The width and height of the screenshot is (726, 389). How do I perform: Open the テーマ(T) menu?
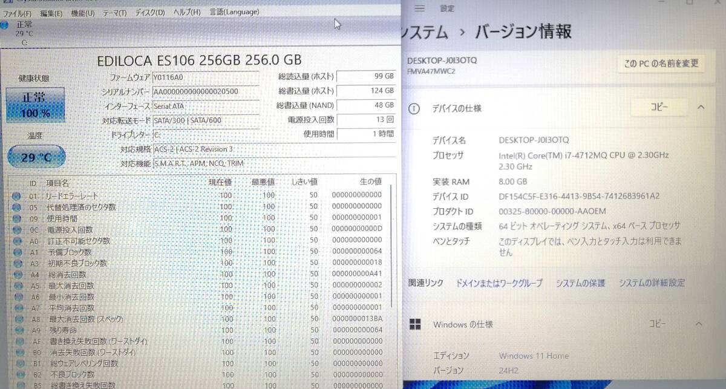pyautogui.click(x=114, y=13)
